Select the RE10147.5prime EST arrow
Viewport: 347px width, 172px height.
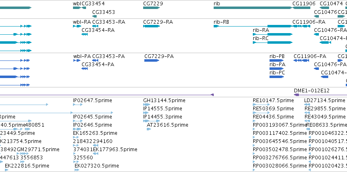point(261,105)
